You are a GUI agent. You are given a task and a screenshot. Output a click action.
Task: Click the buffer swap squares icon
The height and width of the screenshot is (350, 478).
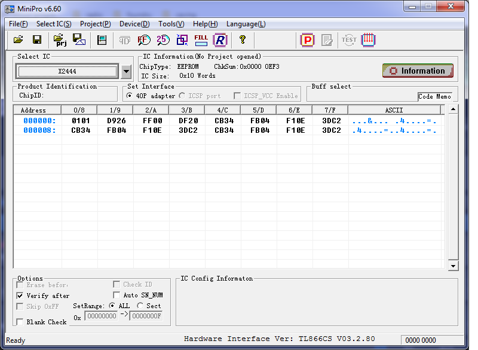[182, 40]
